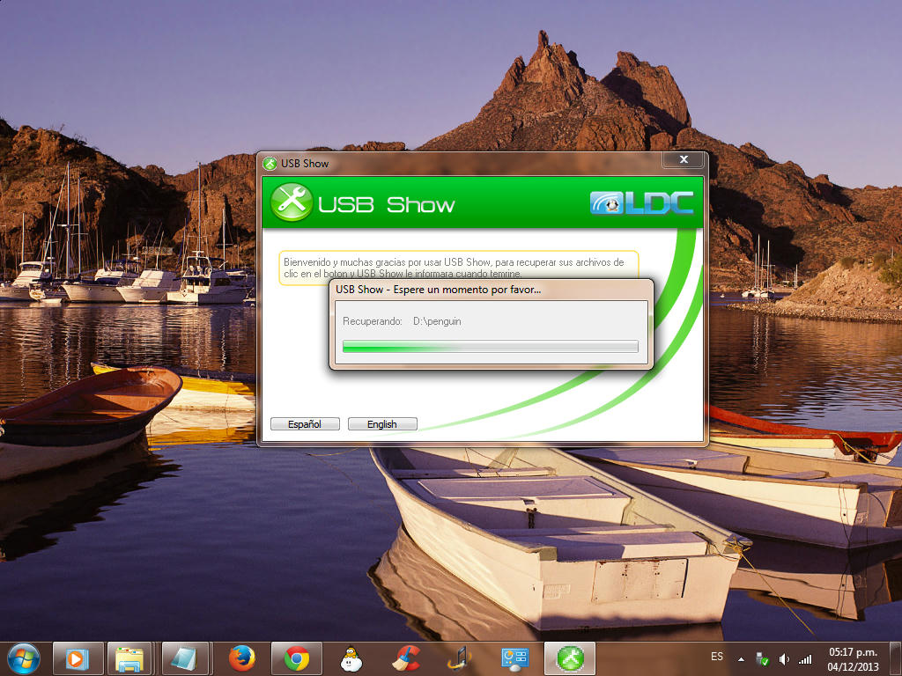Select the USB Show taskbar button
This screenshot has height=676, width=902.
(x=570, y=658)
